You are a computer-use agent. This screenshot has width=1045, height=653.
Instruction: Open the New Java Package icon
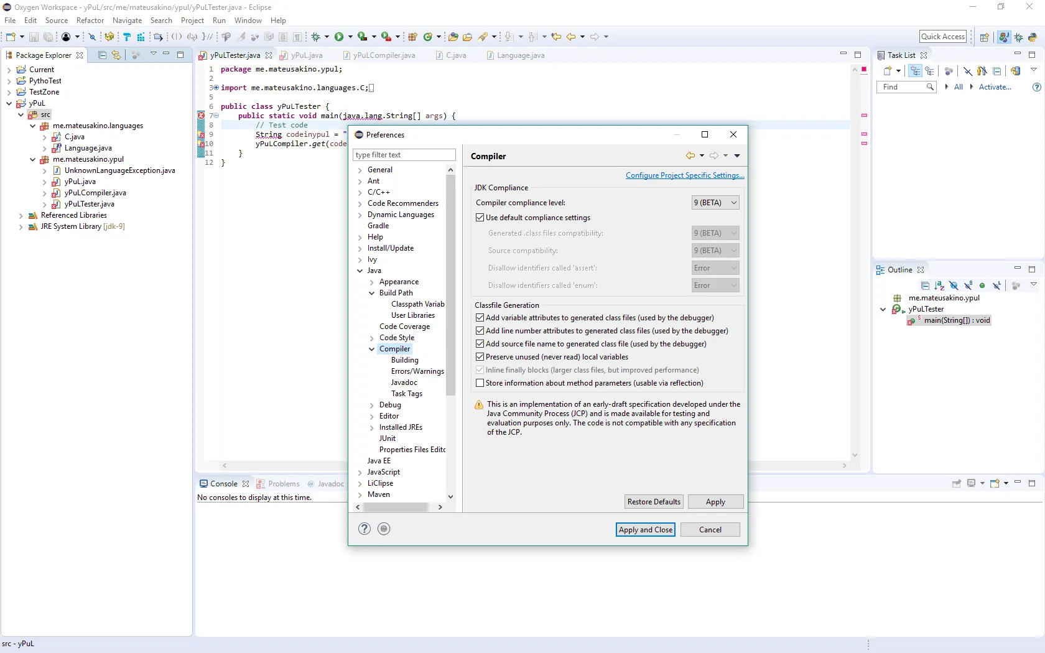pos(412,37)
